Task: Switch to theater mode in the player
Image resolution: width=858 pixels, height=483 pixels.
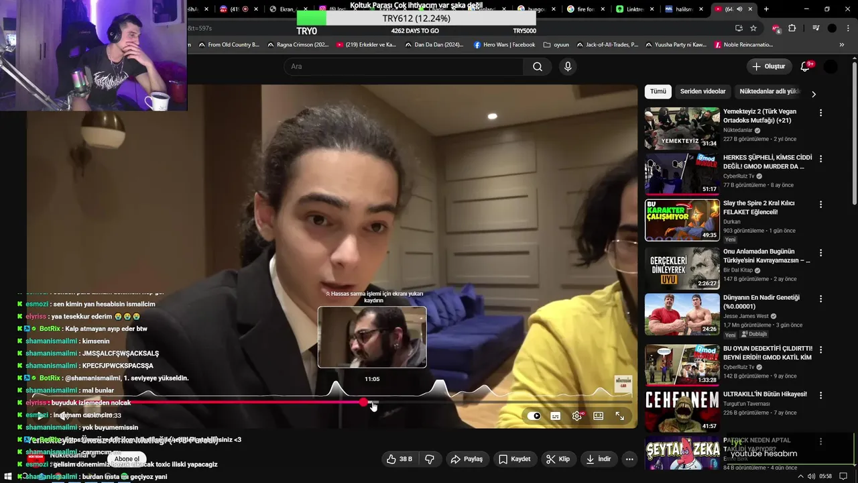Action: (598, 416)
